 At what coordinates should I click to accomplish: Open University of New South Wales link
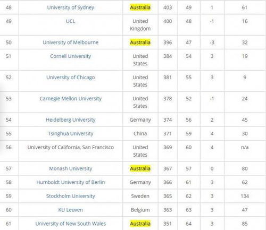[71, 224]
